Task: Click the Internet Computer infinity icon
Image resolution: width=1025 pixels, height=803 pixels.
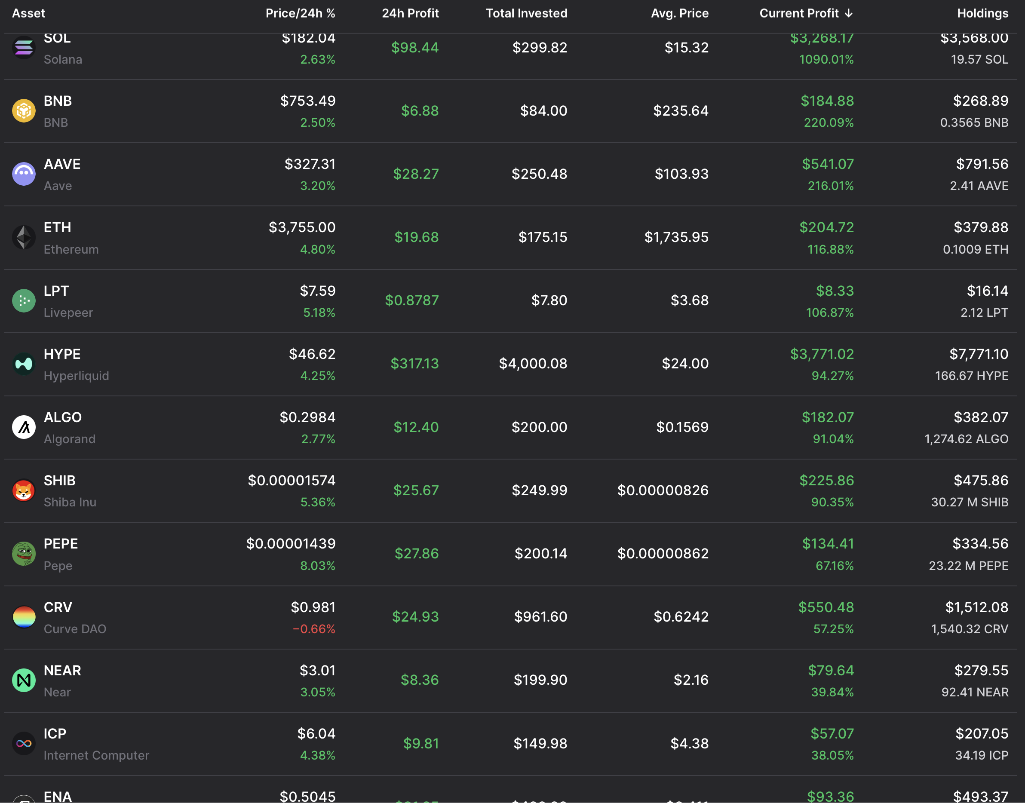Action: click(24, 743)
